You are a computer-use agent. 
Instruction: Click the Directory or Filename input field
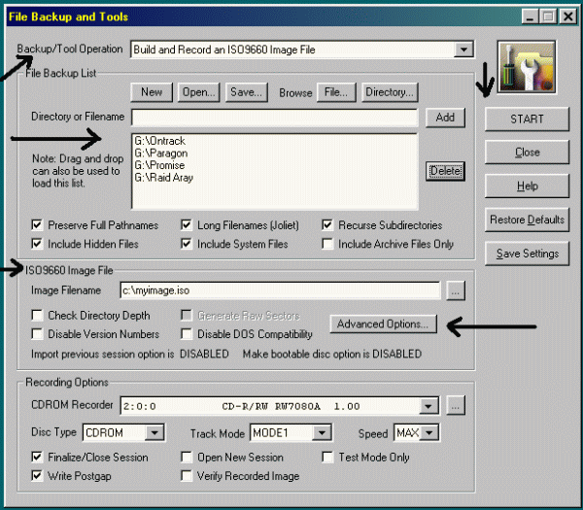tap(274, 118)
